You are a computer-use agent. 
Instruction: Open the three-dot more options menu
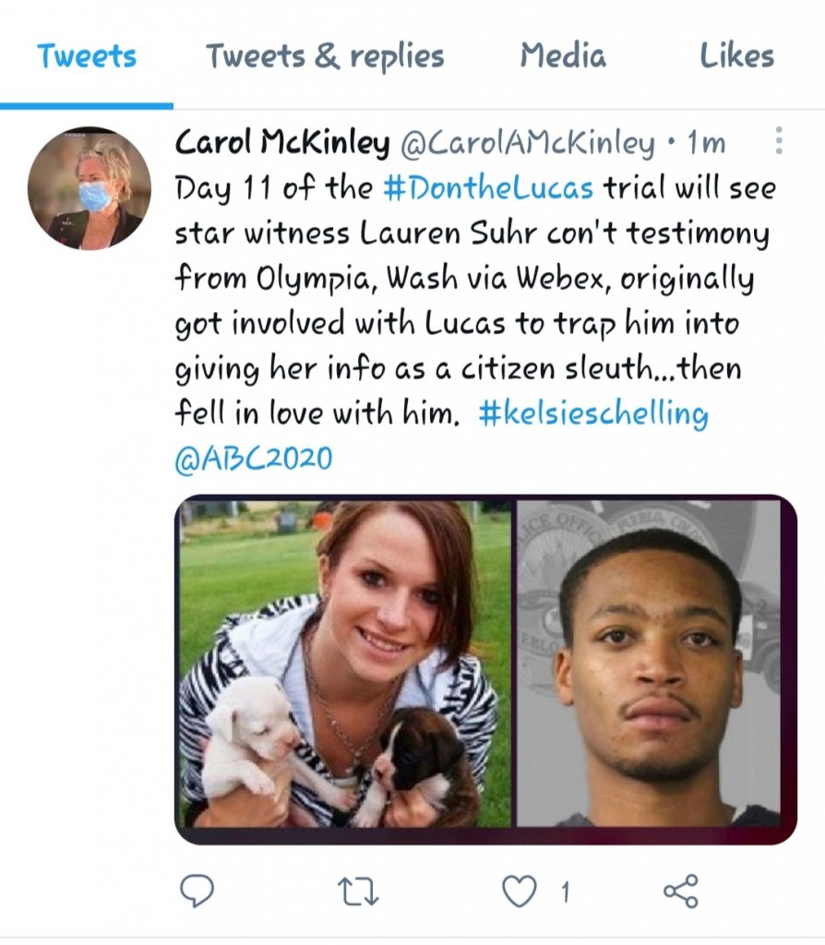tap(780, 141)
